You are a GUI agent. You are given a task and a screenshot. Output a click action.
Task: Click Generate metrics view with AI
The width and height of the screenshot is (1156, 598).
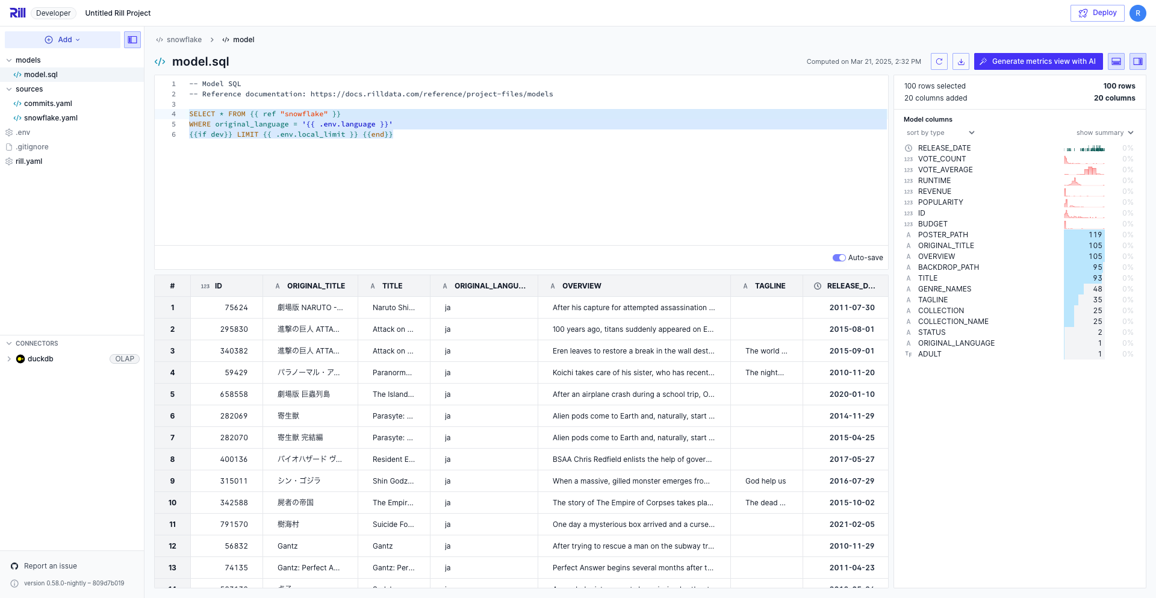point(1038,61)
